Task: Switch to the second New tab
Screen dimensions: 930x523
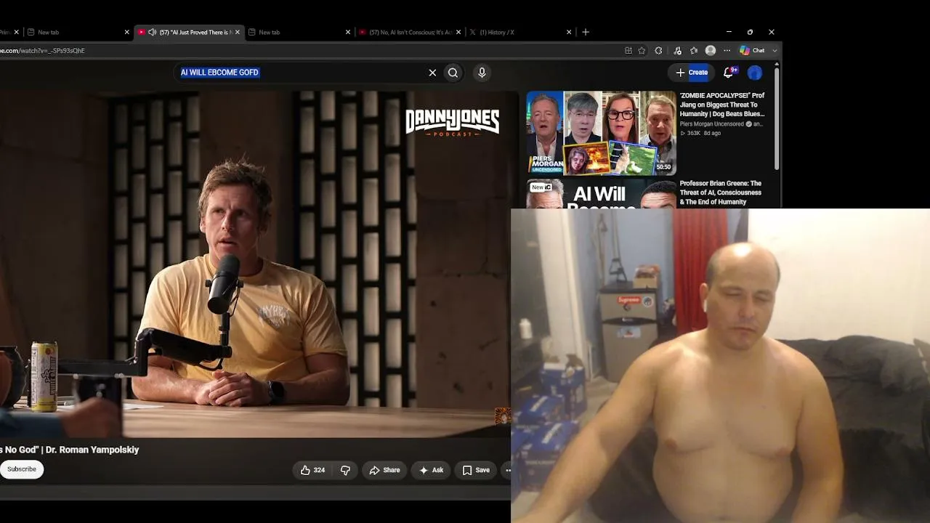Action: pyautogui.click(x=298, y=32)
